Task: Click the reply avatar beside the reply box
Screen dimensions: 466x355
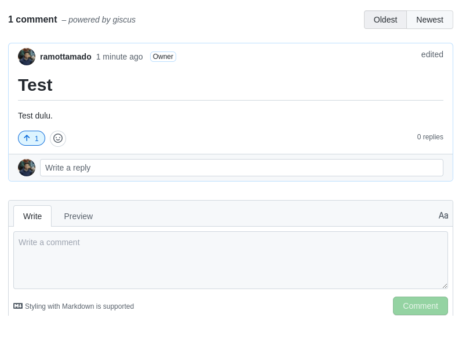Action: 27,167
